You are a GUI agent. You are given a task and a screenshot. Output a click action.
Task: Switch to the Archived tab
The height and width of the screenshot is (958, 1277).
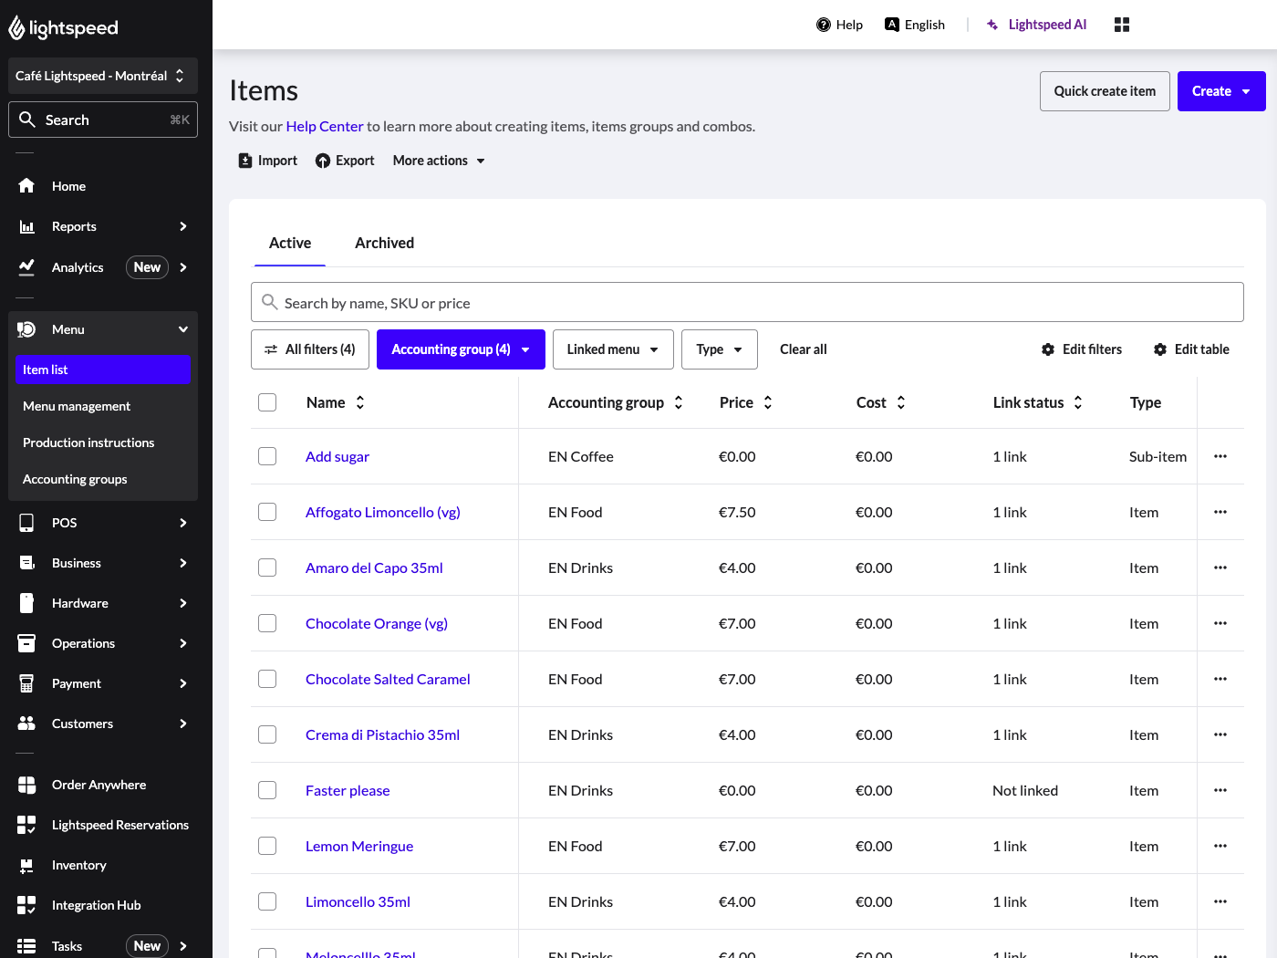pos(384,243)
